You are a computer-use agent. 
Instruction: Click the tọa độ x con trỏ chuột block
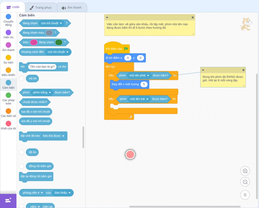tap(35, 111)
